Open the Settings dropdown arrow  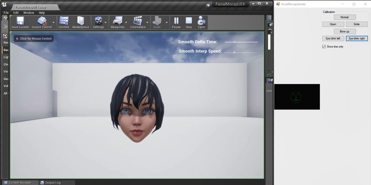pos(105,22)
